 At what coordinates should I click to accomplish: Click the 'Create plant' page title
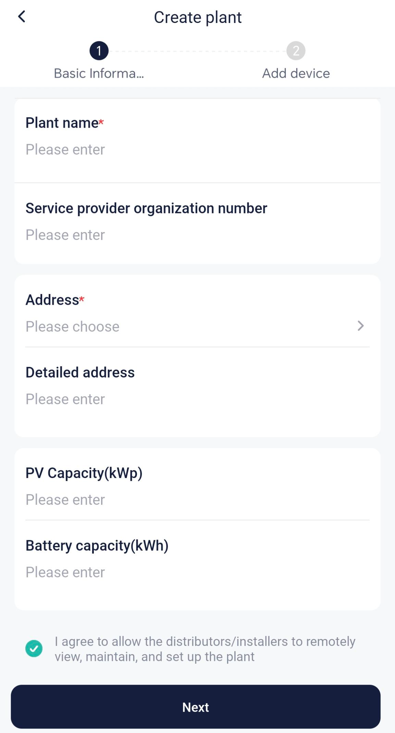tap(198, 18)
